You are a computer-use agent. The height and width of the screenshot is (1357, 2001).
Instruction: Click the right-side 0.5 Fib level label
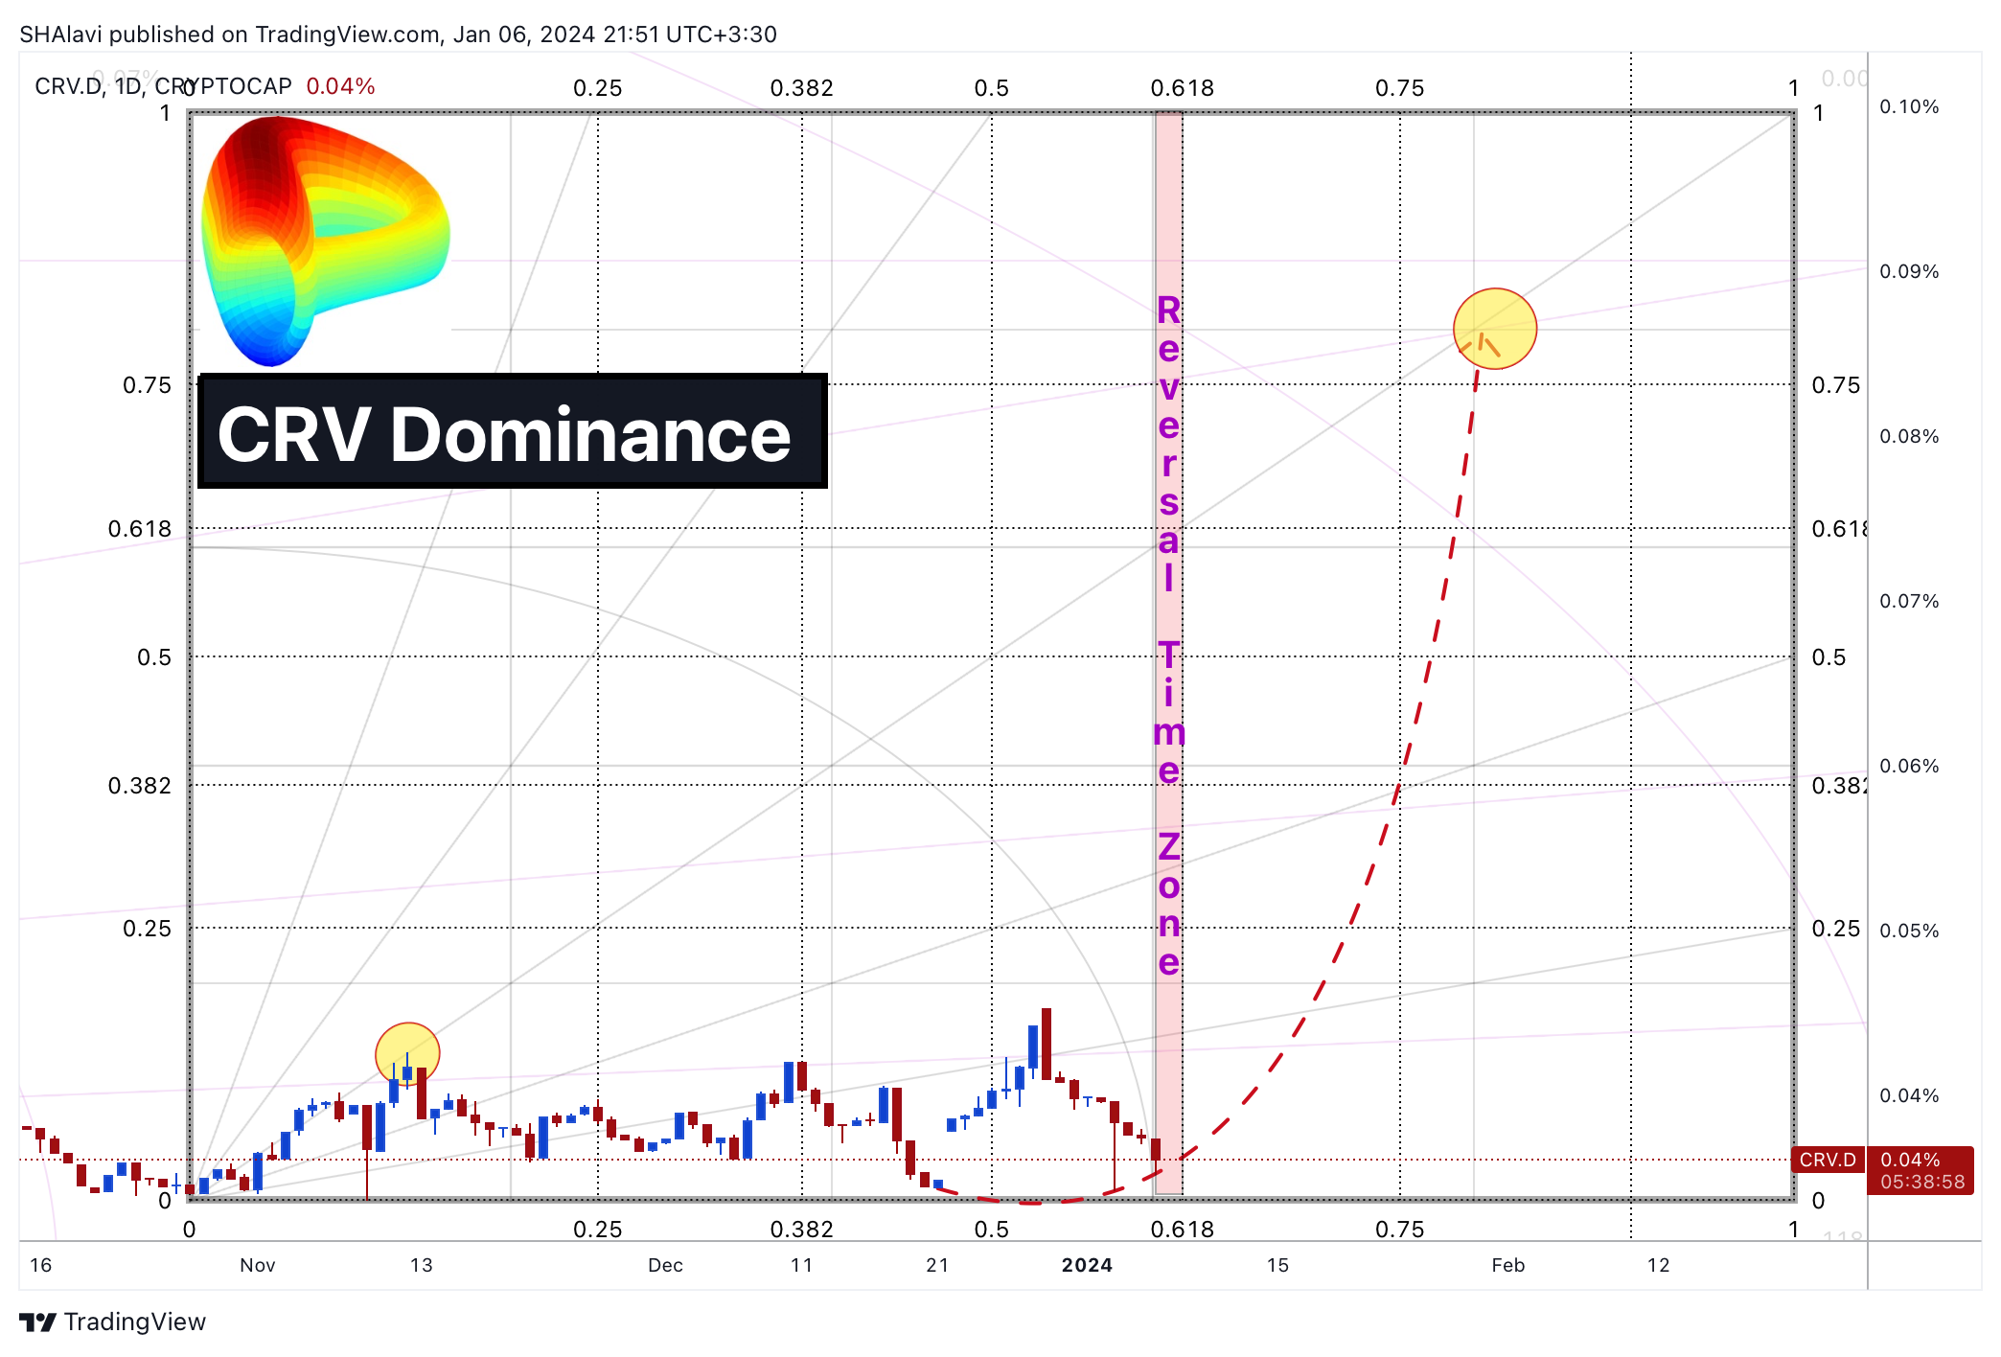[x=1828, y=657]
